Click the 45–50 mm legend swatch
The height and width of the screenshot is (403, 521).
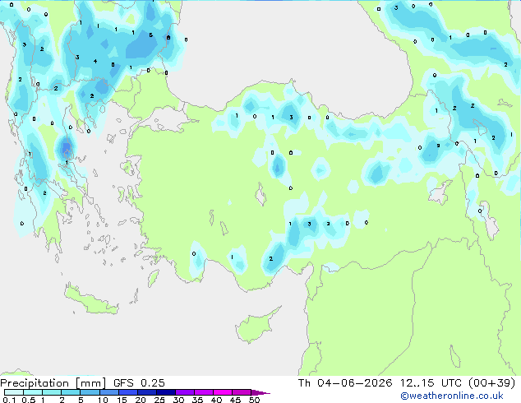(x=242, y=392)
